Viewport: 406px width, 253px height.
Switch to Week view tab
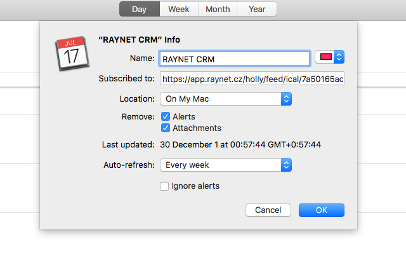point(179,9)
